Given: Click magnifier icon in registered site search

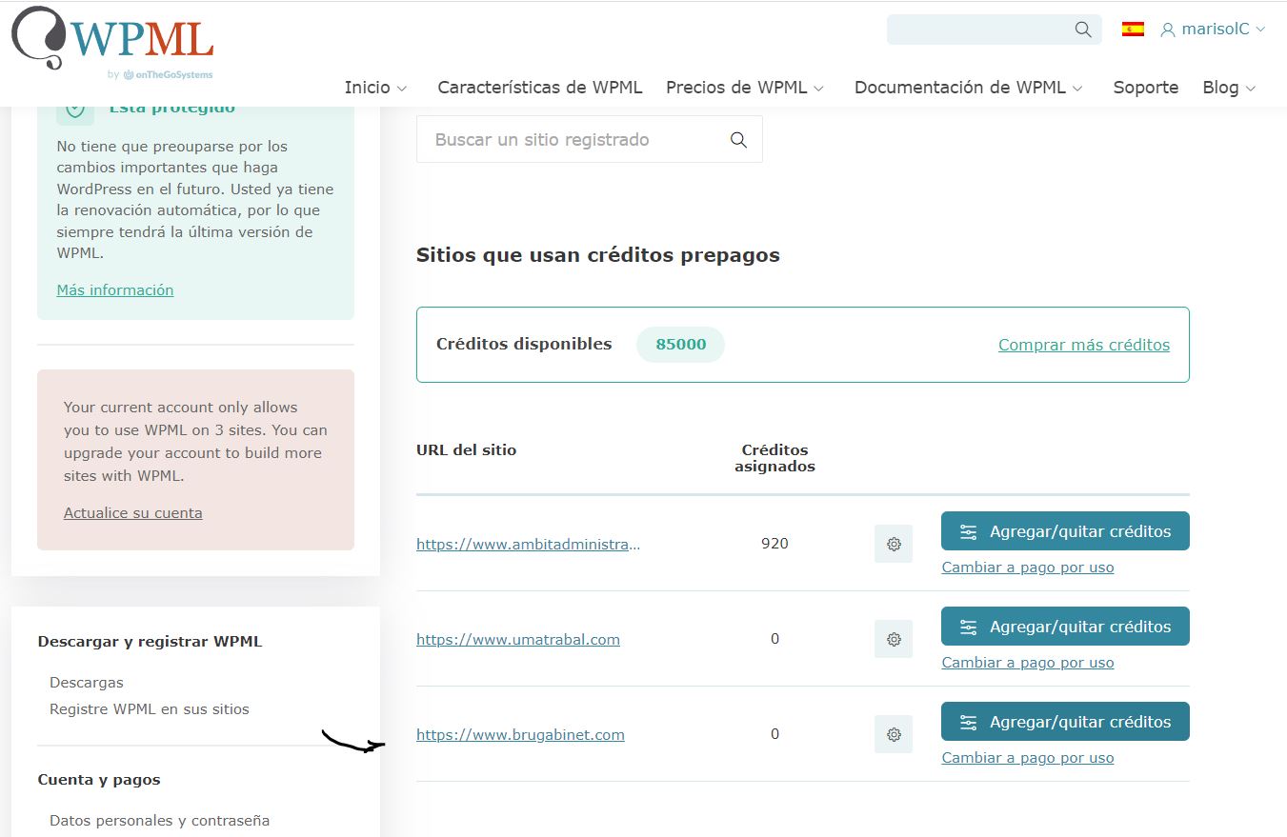Looking at the screenshot, I should (x=738, y=140).
